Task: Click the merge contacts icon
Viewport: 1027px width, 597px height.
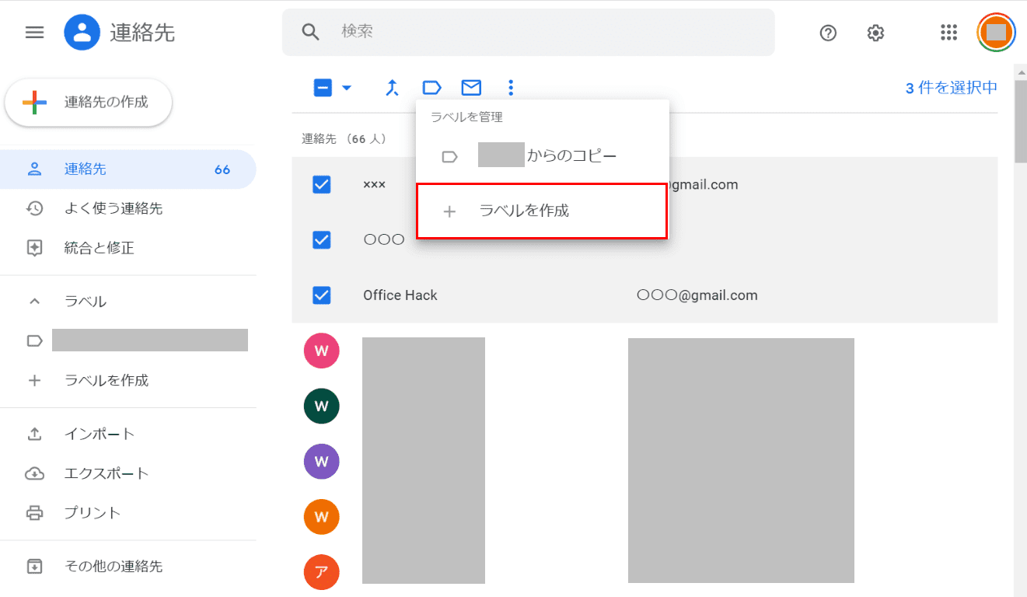Action: [392, 88]
